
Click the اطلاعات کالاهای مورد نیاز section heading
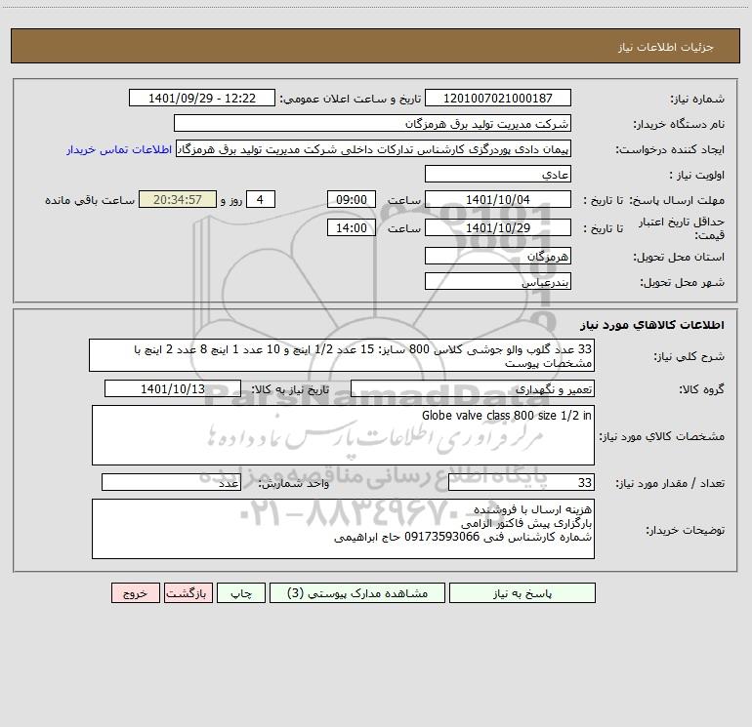(652, 324)
